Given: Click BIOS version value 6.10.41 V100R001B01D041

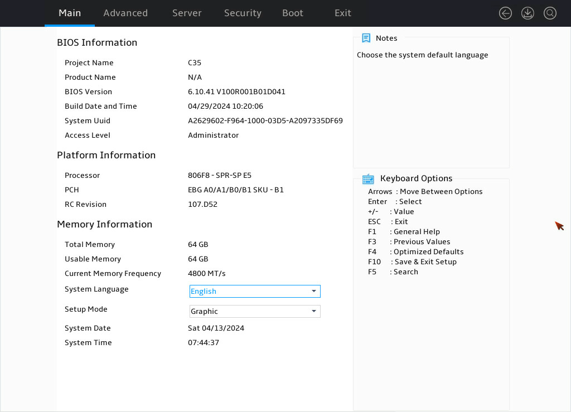Looking at the screenshot, I should 236,92.
